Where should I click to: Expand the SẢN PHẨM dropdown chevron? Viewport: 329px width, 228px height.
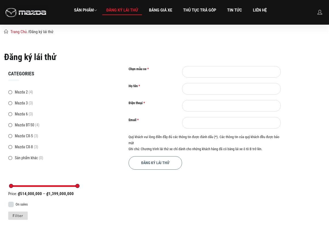pos(95,10)
